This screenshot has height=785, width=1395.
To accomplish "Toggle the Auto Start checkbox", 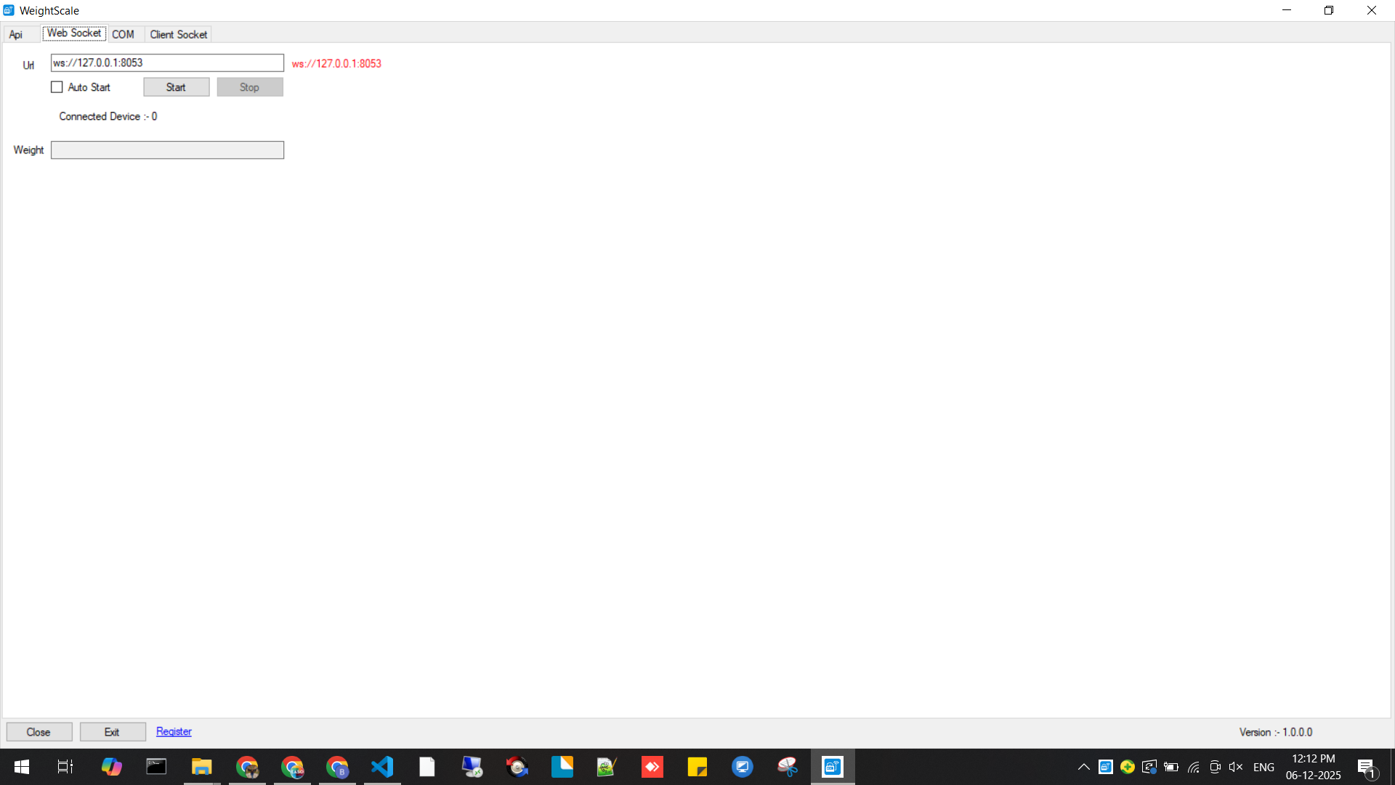I will coord(57,87).
